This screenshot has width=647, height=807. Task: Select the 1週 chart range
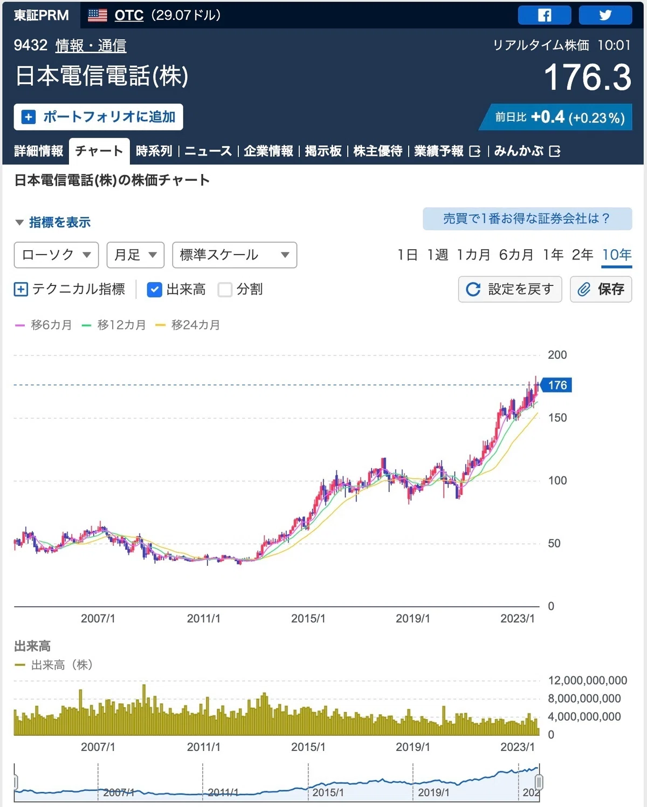click(437, 255)
